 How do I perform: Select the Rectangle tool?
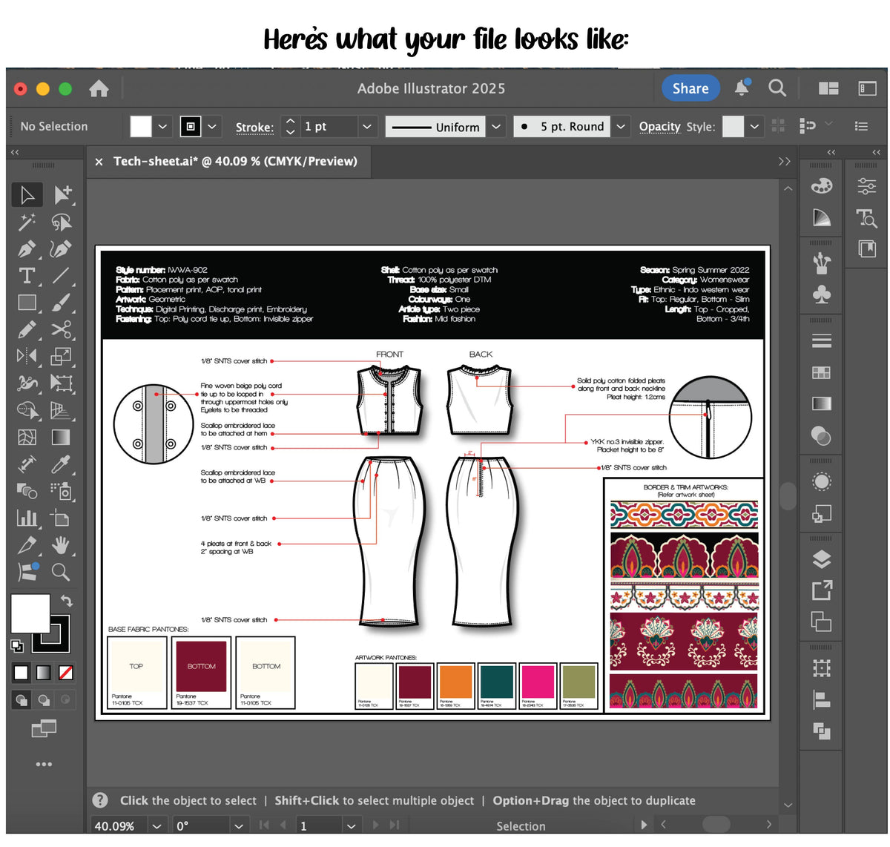click(27, 303)
